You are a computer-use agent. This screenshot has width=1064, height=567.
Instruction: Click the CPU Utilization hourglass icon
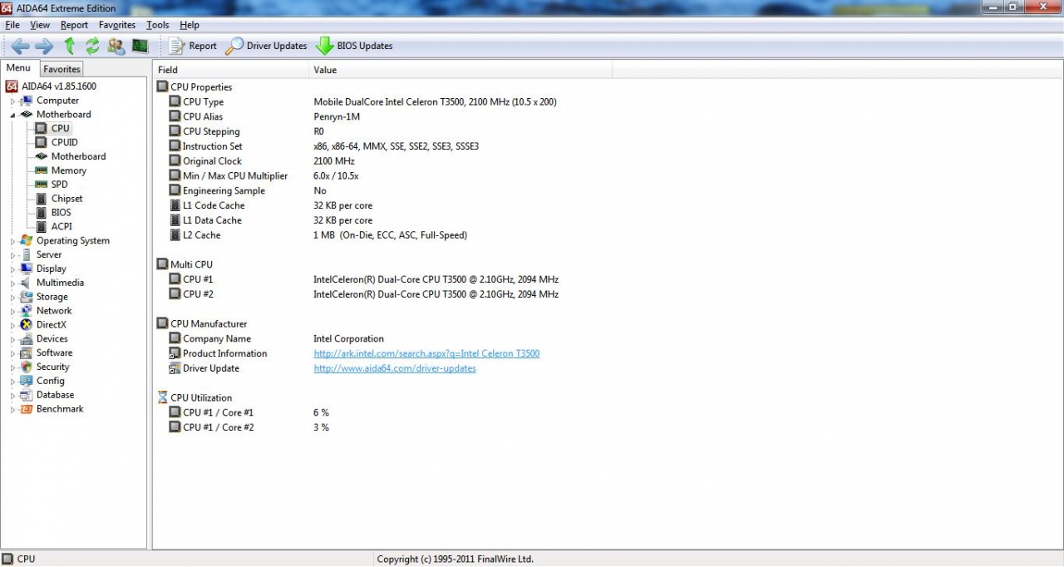[x=162, y=397]
